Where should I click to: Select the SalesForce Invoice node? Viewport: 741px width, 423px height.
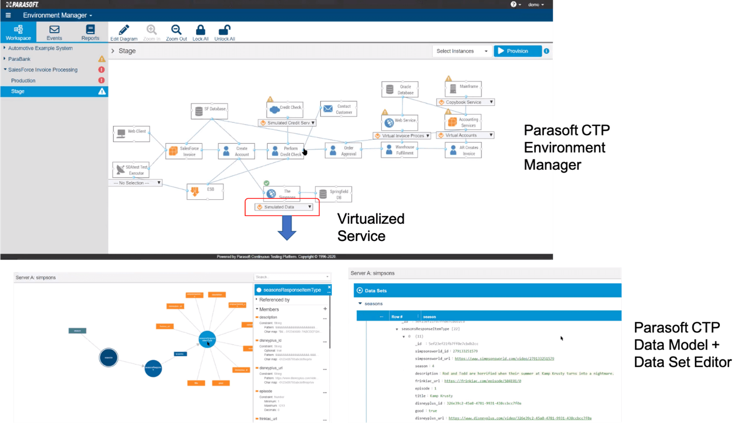184,151
